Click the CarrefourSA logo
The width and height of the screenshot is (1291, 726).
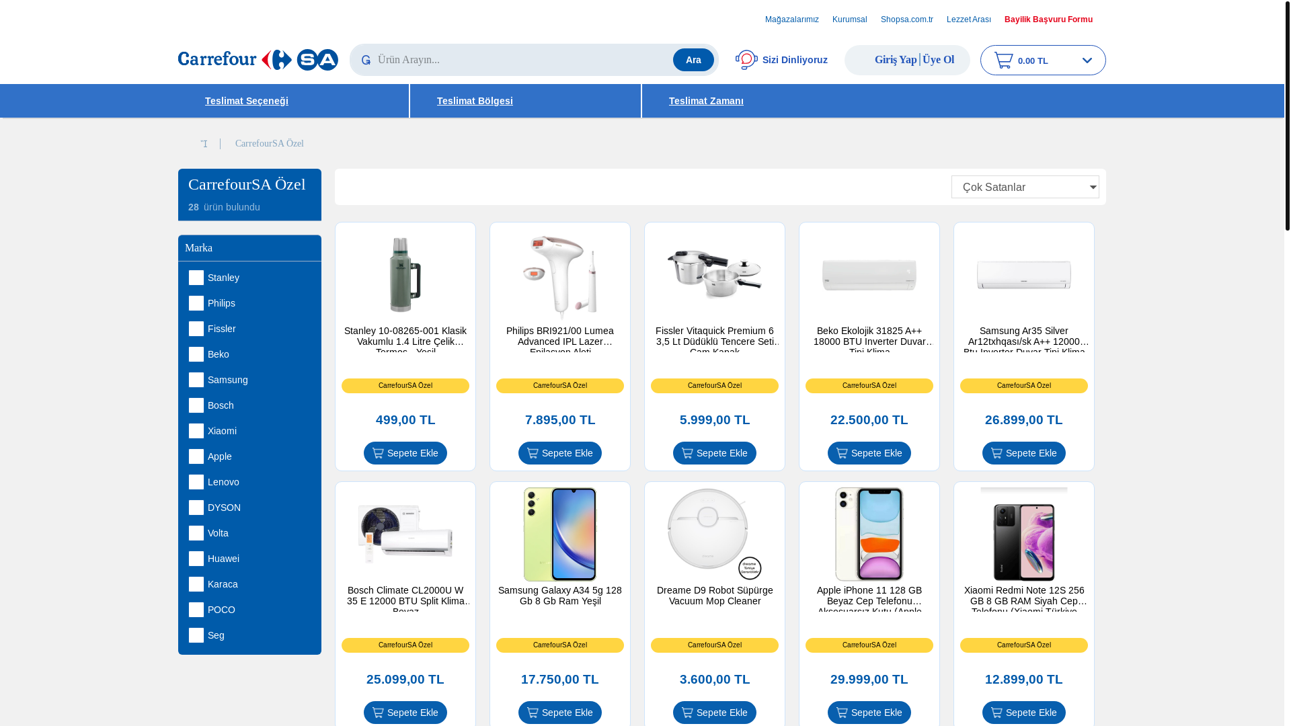click(258, 60)
